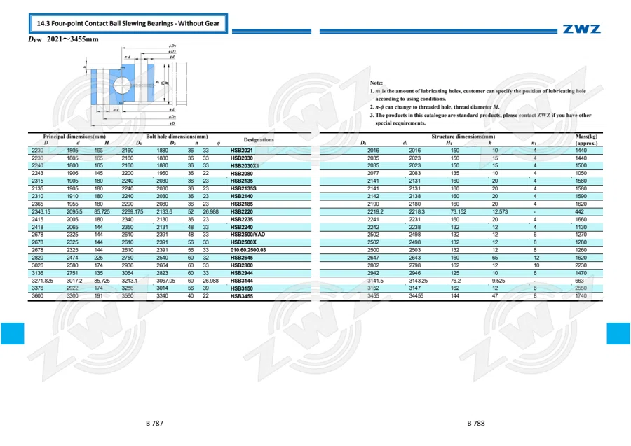Click the d1 value 2218.3
Image resolution: width=631 pixels, height=446 pixels.
point(416,211)
